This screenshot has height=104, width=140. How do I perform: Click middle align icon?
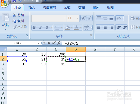[x=105, y=18]
